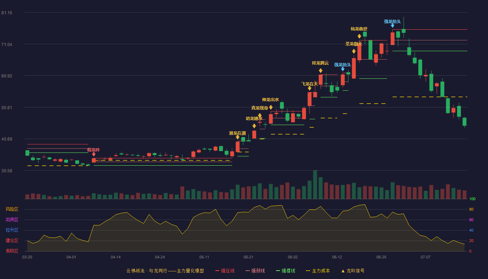Click the orange 80 indicator axis value

pos(471,209)
